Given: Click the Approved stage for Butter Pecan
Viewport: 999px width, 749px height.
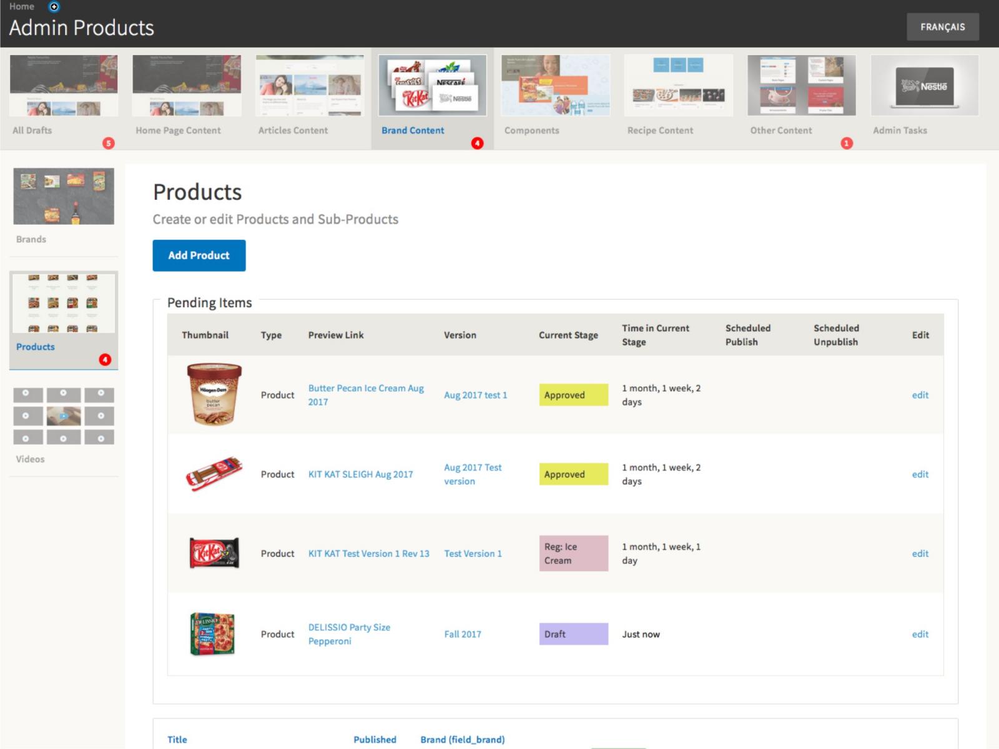Looking at the screenshot, I should pyautogui.click(x=574, y=395).
